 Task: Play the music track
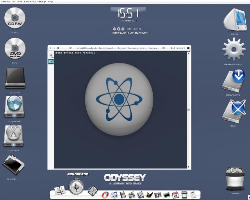(x=119, y=29)
